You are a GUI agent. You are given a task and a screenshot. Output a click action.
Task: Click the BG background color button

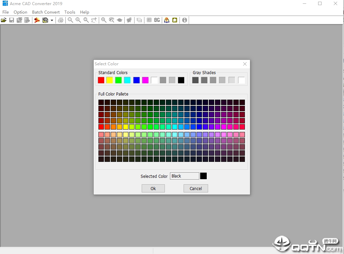157,20
